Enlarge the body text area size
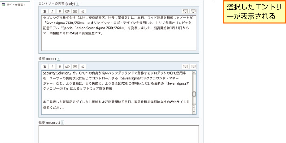 click(x=193, y=11)
